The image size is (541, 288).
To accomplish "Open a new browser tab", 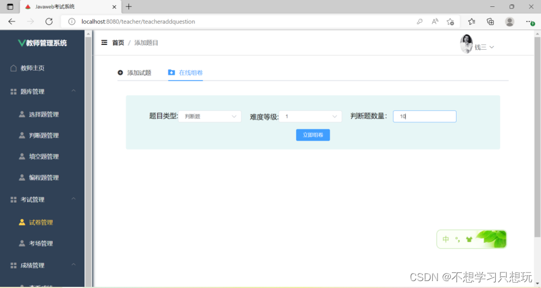I will pos(128,6).
